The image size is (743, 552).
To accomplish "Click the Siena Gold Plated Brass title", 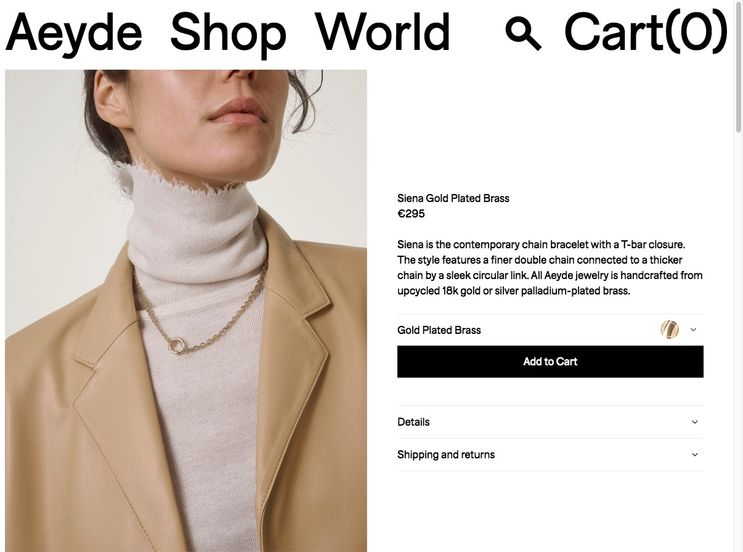I will [453, 198].
